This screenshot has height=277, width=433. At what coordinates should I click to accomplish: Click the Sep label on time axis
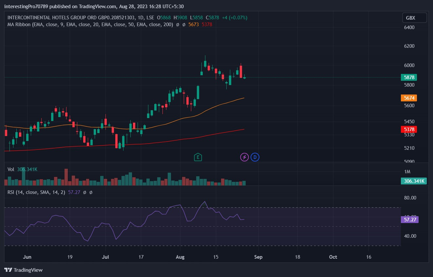[258, 257]
